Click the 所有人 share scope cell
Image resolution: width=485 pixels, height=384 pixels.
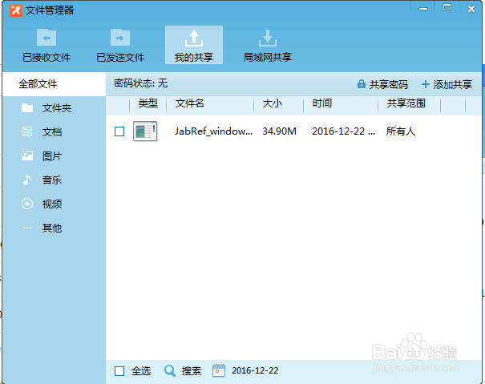400,131
